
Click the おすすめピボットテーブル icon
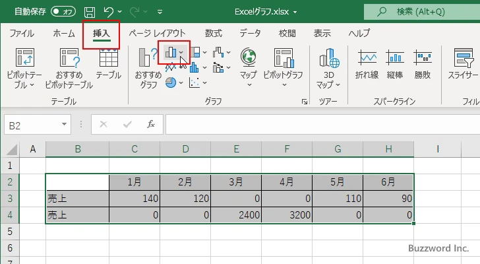pos(70,57)
